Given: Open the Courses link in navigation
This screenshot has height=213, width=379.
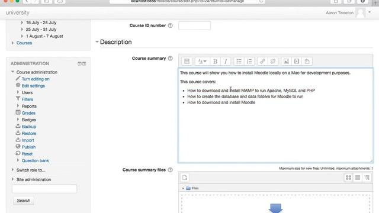Looking at the screenshot, I should [24, 43].
